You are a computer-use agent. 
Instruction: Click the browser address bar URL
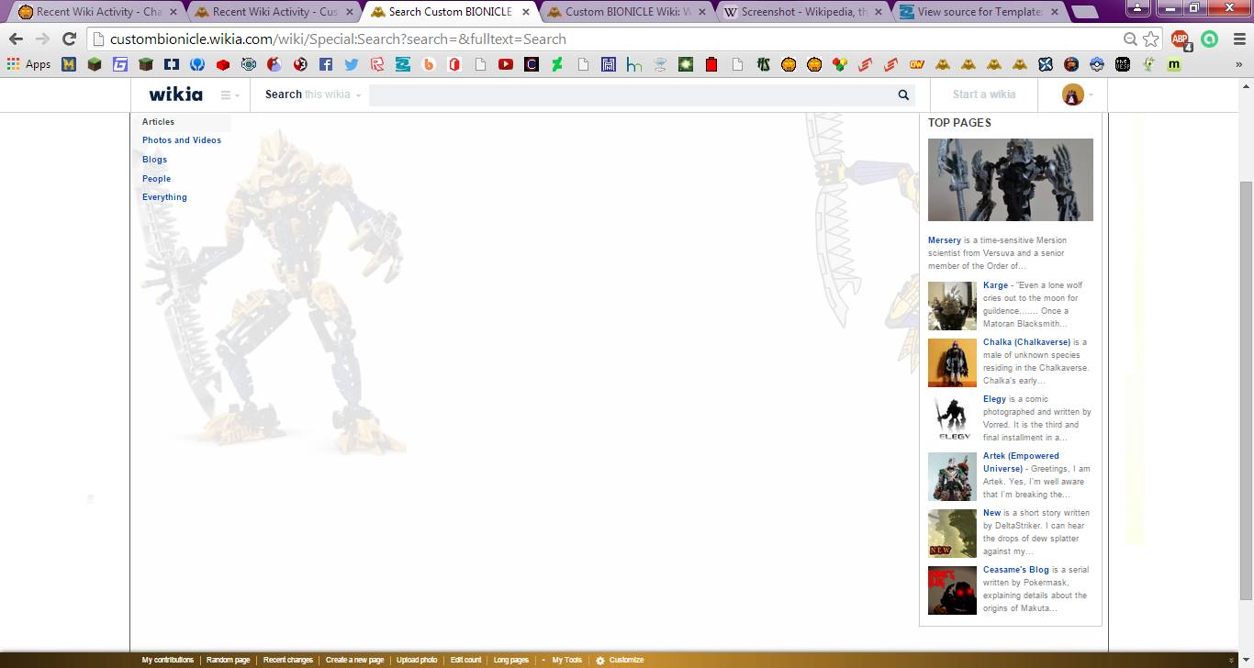coord(338,39)
